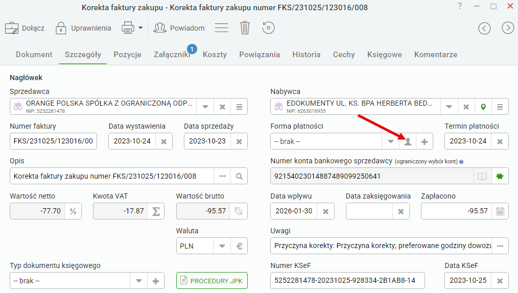518x293 pixels.
Task: Click the green map pin in Nabywca
Action: (483, 107)
